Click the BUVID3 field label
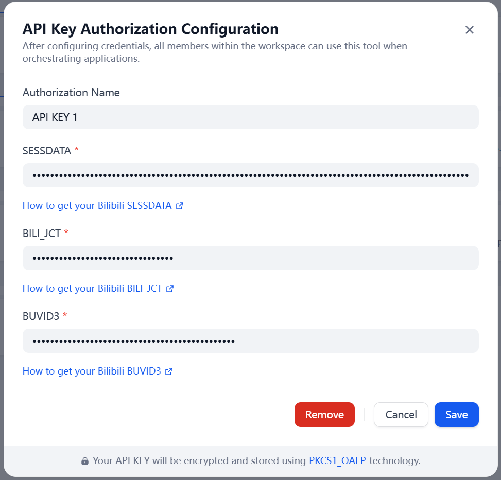 click(41, 316)
